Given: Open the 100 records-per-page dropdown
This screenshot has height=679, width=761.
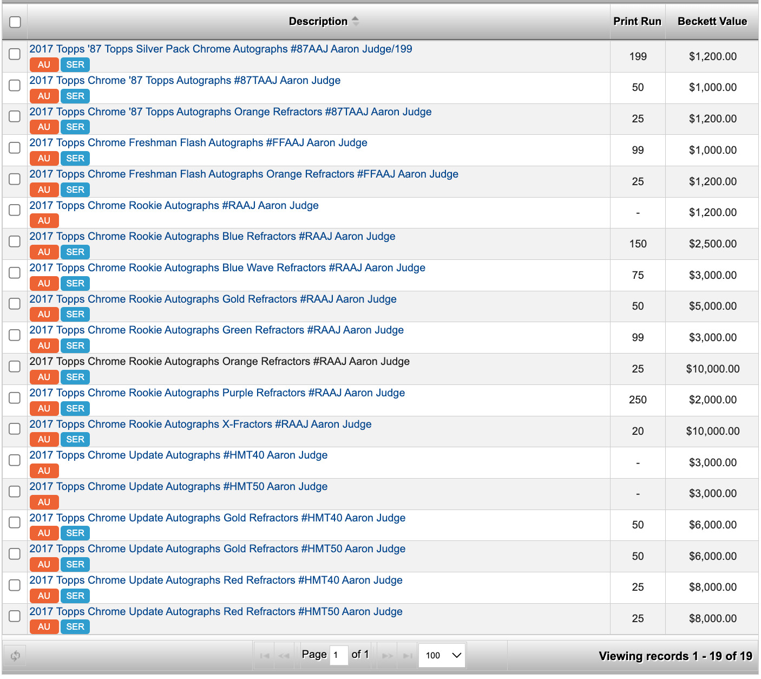Looking at the screenshot, I should (442, 656).
